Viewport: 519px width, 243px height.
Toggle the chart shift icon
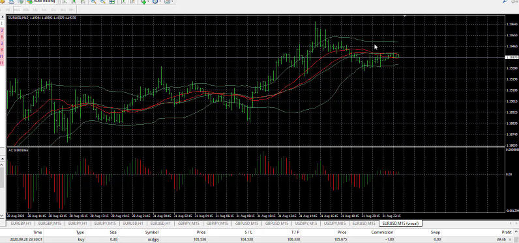[x=133, y=1]
